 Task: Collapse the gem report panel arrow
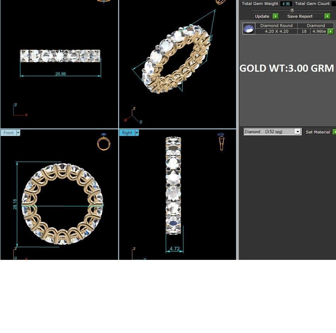pos(292,10)
